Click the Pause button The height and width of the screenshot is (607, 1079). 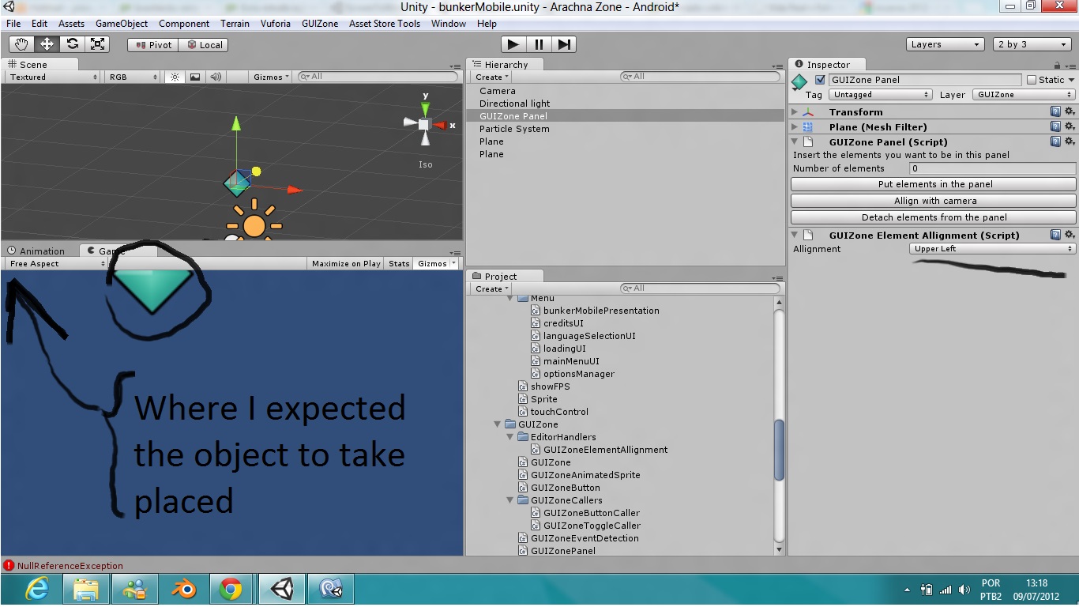click(539, 44)
